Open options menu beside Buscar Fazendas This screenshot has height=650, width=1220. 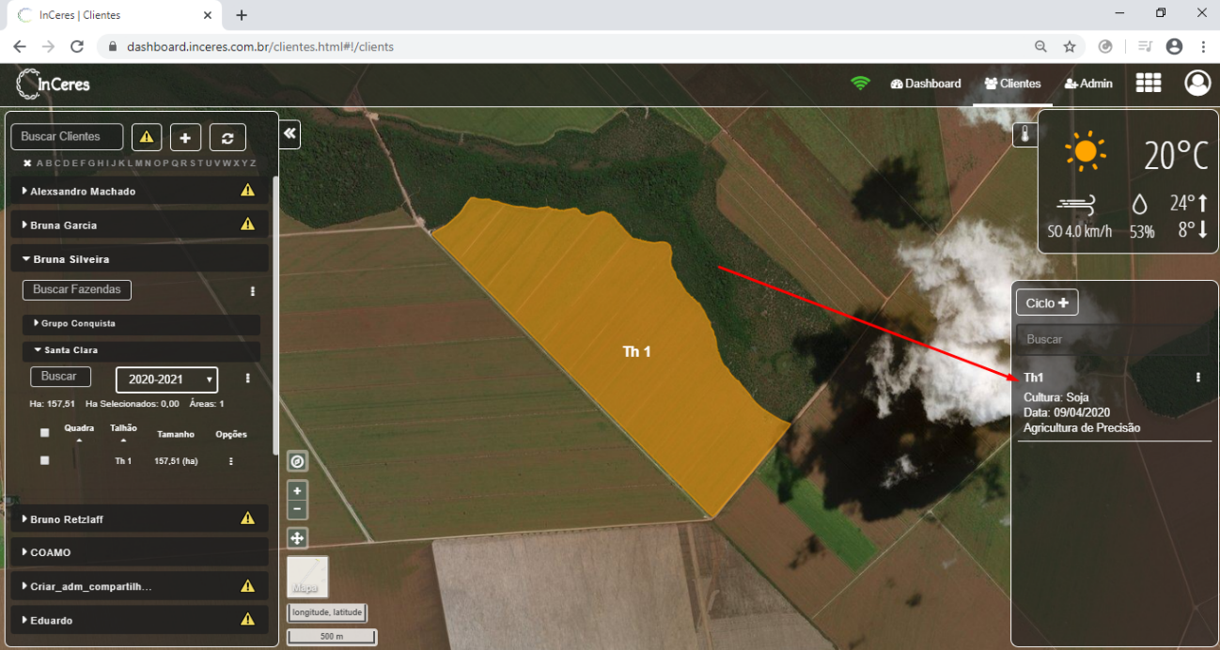[252, 291]
